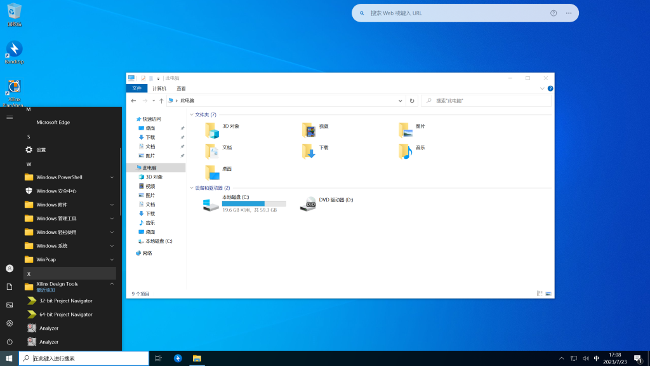
Task: Click the local disk (C:) usage bar
Action: 254,203
